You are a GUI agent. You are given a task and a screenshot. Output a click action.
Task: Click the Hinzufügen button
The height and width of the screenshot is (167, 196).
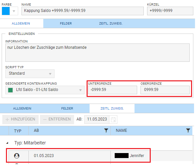20,119
